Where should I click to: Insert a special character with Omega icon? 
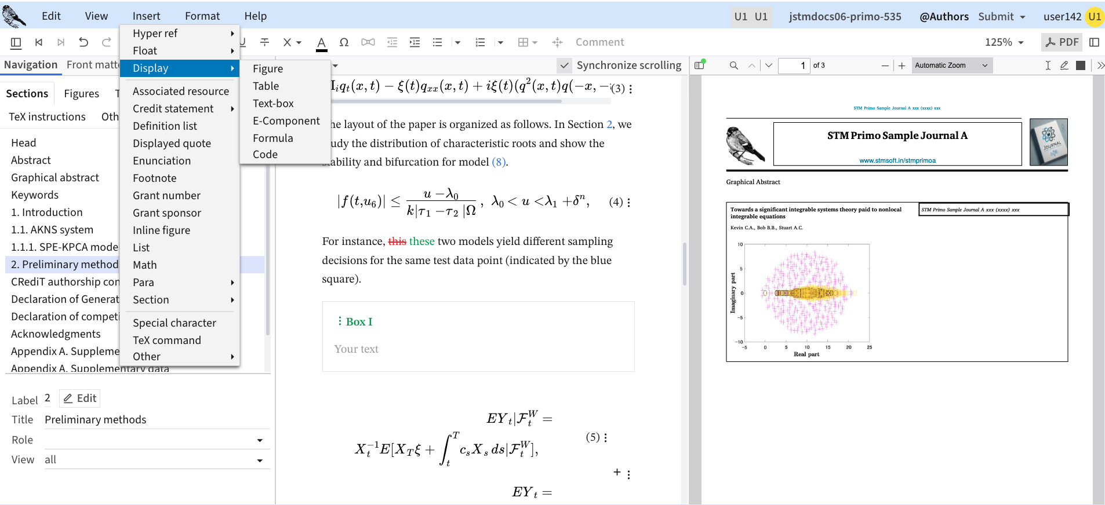[344, 42]
